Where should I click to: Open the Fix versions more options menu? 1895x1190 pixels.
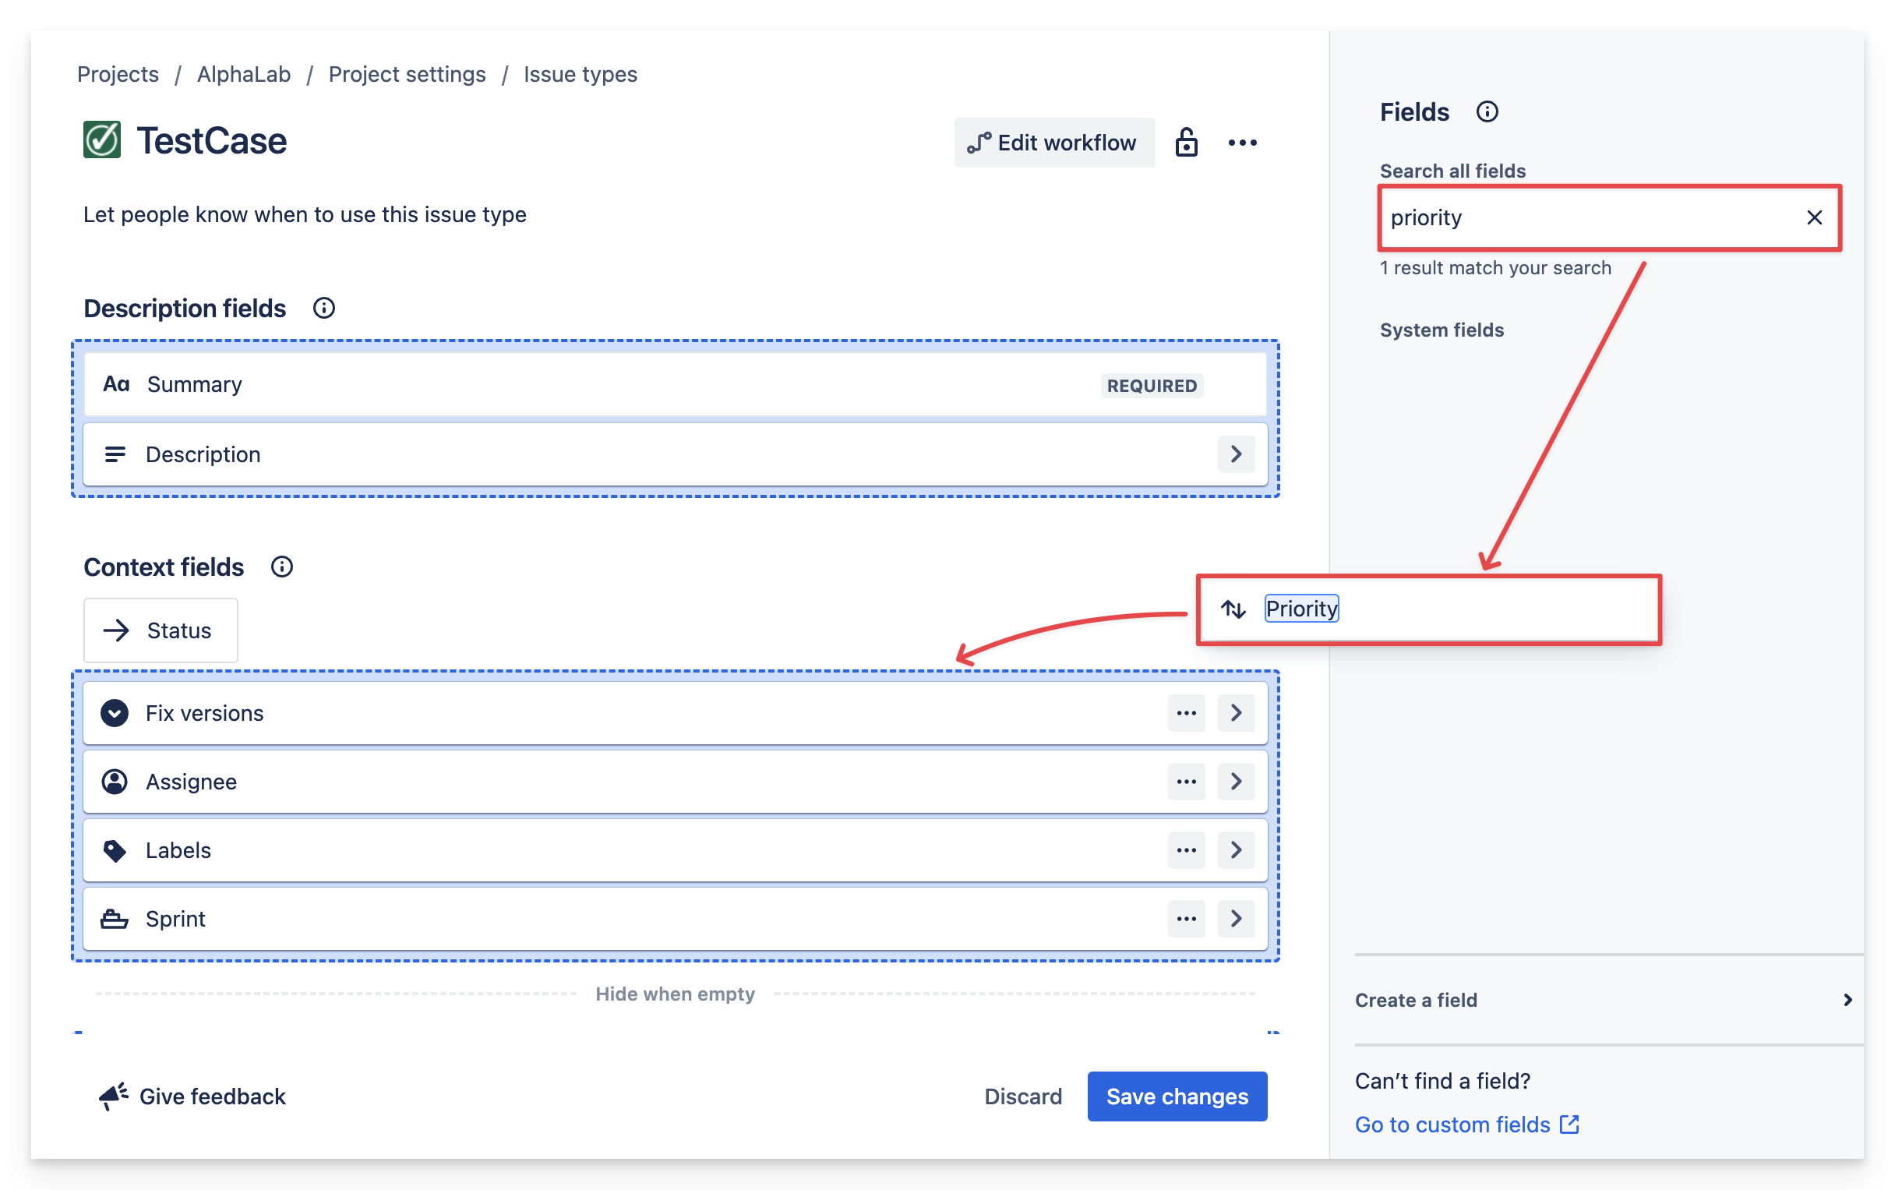pyautogui.click(x=1186, y=713)
